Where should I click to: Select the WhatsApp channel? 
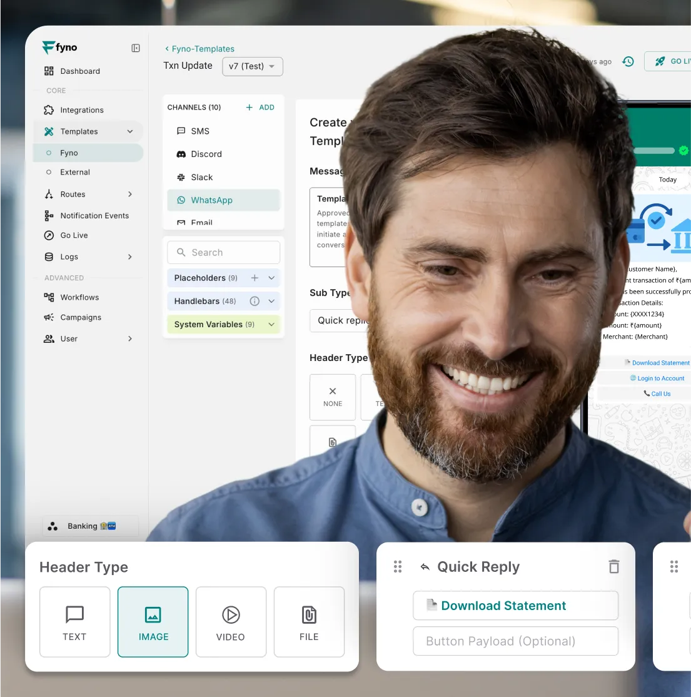point(223,200)
